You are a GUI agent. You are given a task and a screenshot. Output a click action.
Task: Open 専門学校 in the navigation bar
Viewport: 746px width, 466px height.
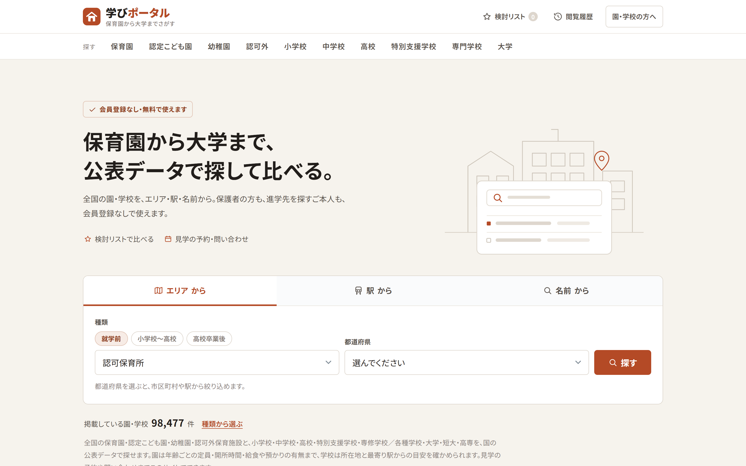[x=467, y=47]
